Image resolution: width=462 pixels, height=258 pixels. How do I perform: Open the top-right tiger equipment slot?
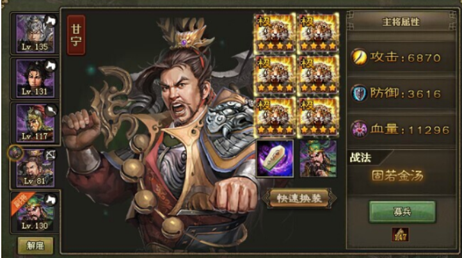coord(318,33)
